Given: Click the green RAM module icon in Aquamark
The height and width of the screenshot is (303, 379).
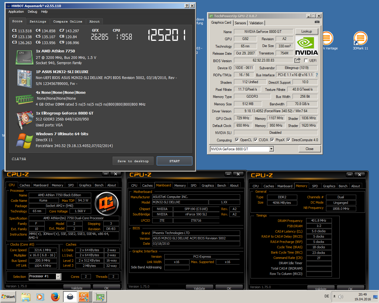Looking at the screenshot, I should tap(24, 99).
